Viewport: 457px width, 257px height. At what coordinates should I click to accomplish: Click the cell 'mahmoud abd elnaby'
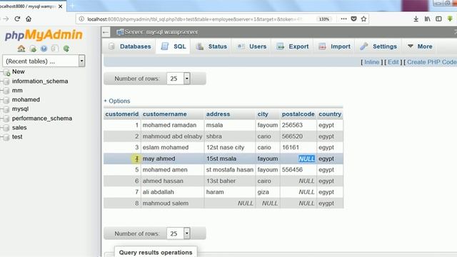[x=172, y=136]
